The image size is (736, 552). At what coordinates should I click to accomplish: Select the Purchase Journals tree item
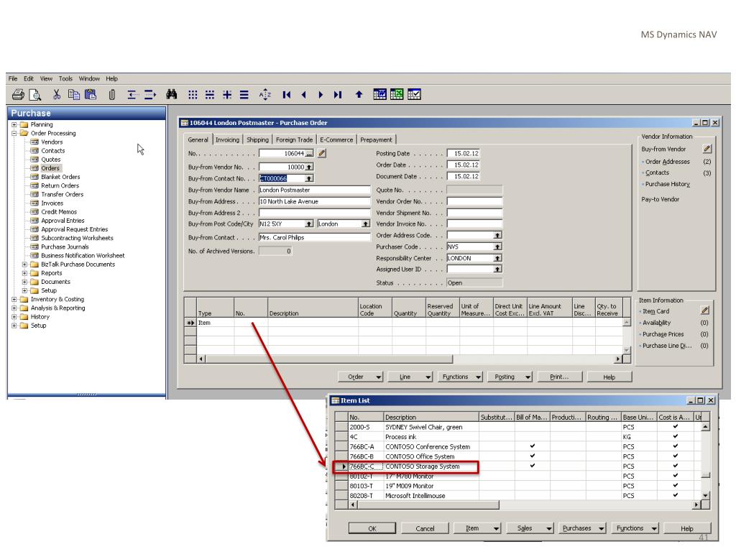coord(65,247)
